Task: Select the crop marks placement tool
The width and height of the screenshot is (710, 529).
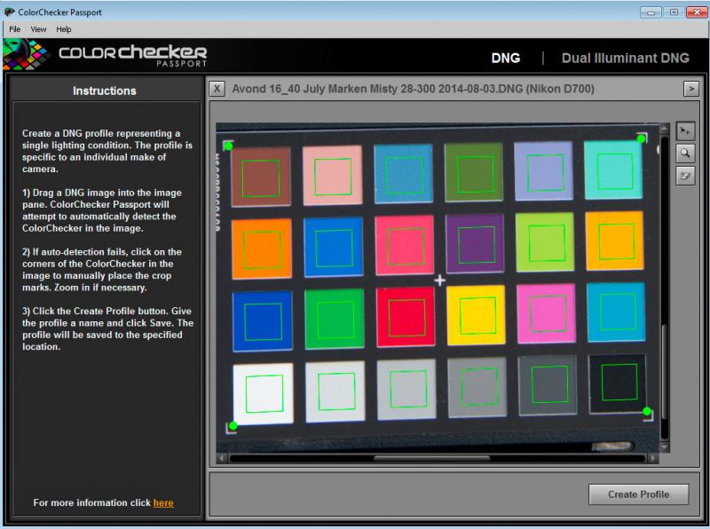Action: [x=685, y=131]
